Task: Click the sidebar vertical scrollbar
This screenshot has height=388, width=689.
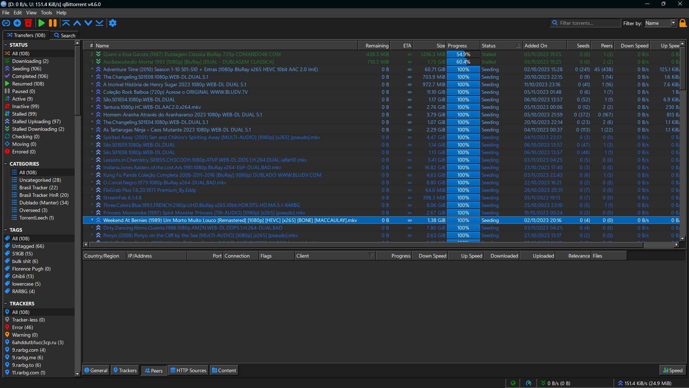Action: [77, 208]
